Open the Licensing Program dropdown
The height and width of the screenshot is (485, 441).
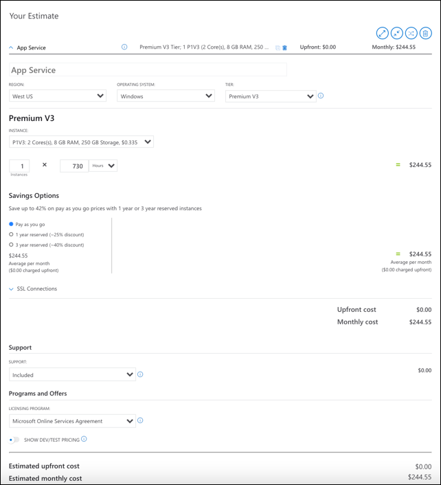click(72, 421)
